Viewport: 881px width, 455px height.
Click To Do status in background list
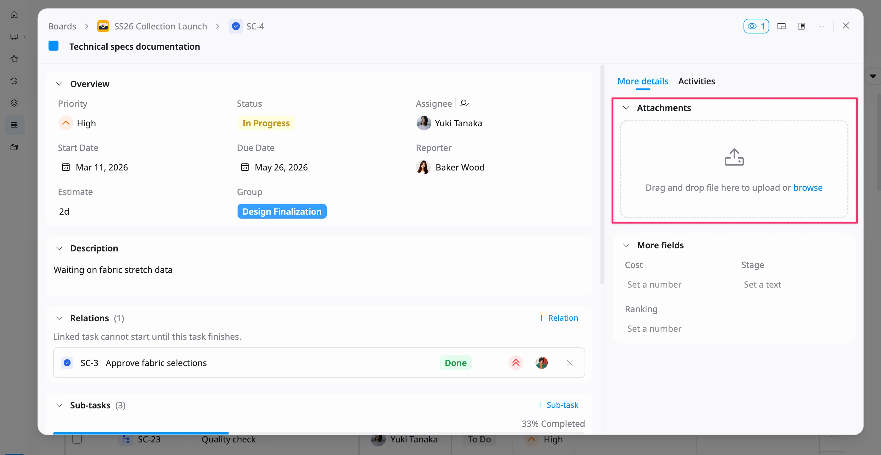click(x=479, y=439)
